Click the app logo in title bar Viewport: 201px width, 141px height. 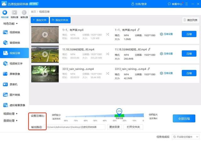click(x=4, y=4)
